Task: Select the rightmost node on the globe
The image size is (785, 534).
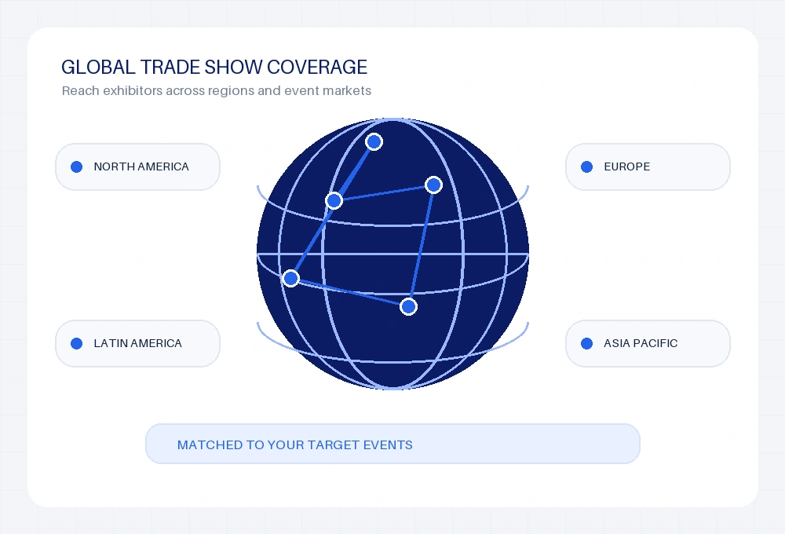Action: 433,185
